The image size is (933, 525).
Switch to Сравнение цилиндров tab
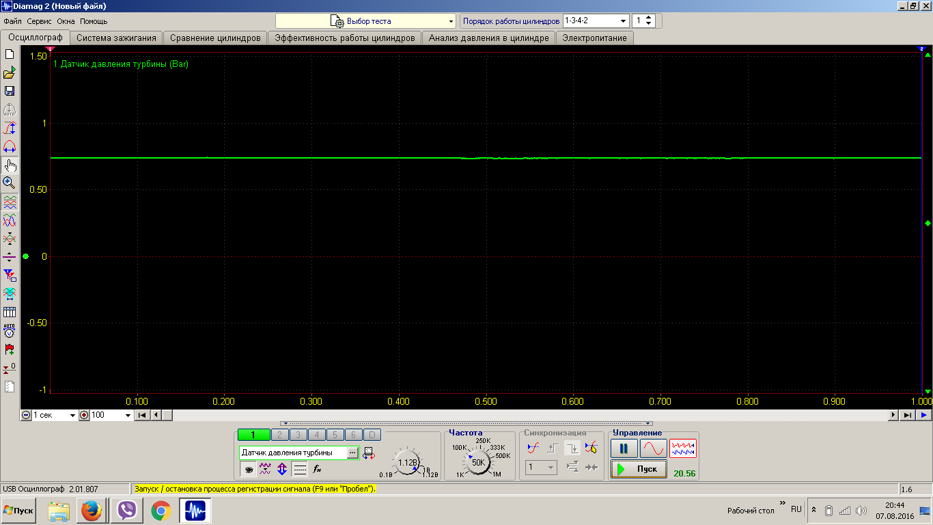[215, 38]
